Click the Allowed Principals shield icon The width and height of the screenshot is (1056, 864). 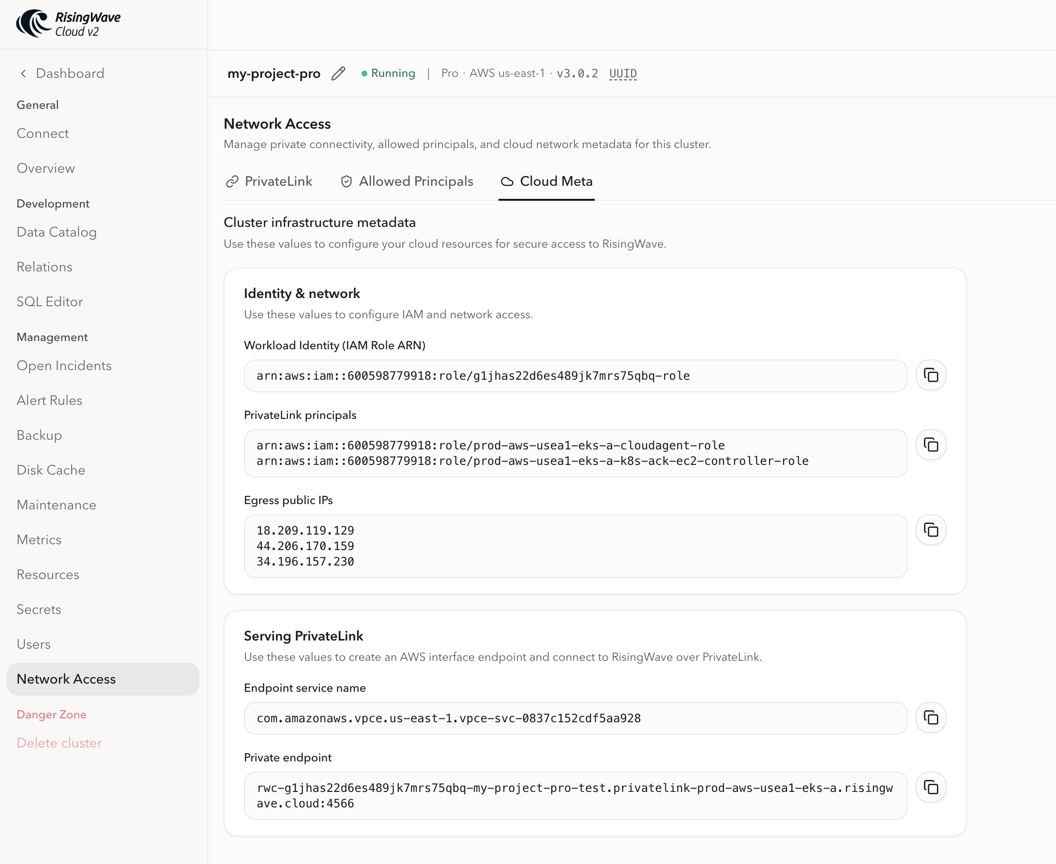tap(347, 182)
